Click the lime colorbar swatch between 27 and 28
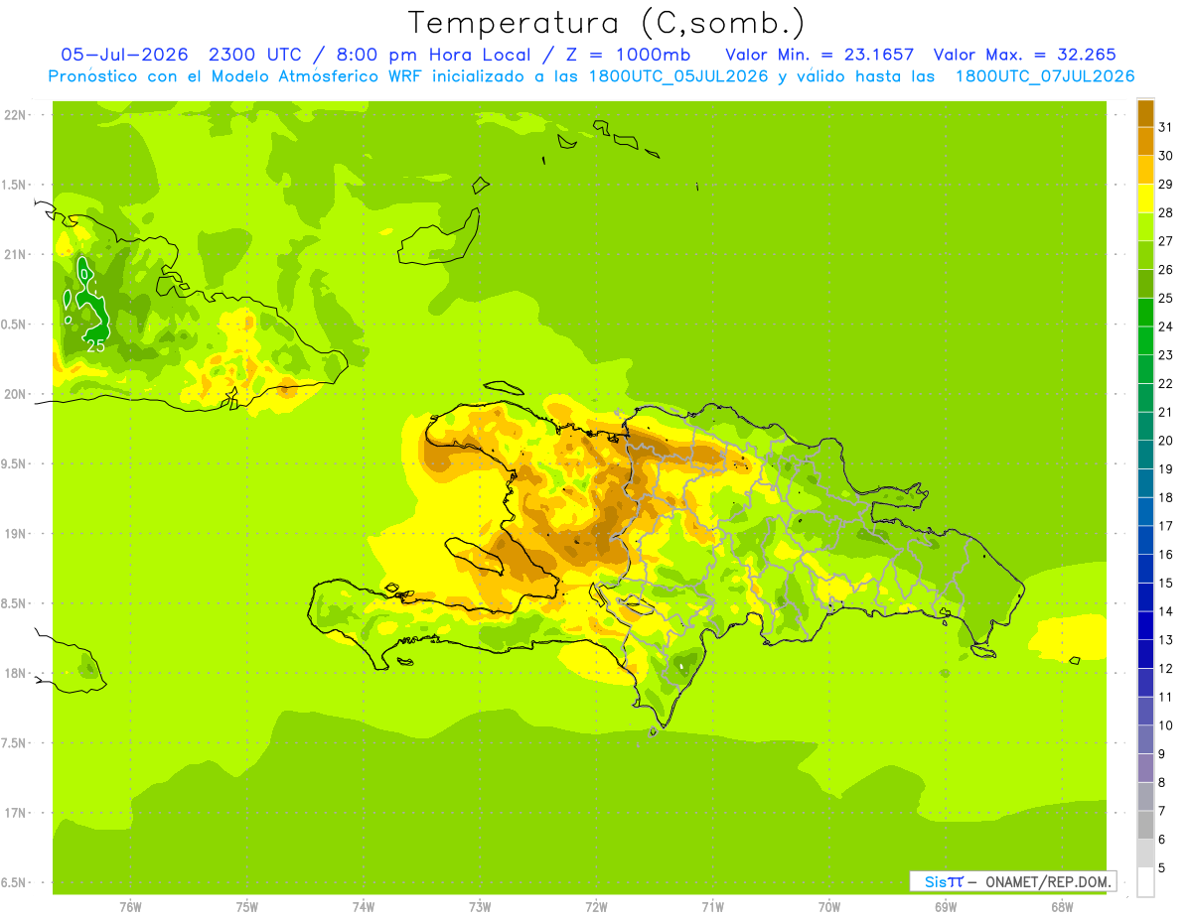This screenshot has height=920, width=1192. tap(1145, 226)
